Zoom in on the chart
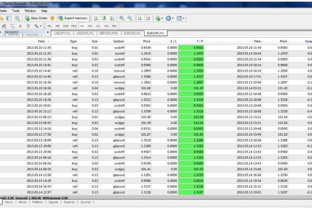The width and height of the screenshot is (312, 208). (122, 18)
